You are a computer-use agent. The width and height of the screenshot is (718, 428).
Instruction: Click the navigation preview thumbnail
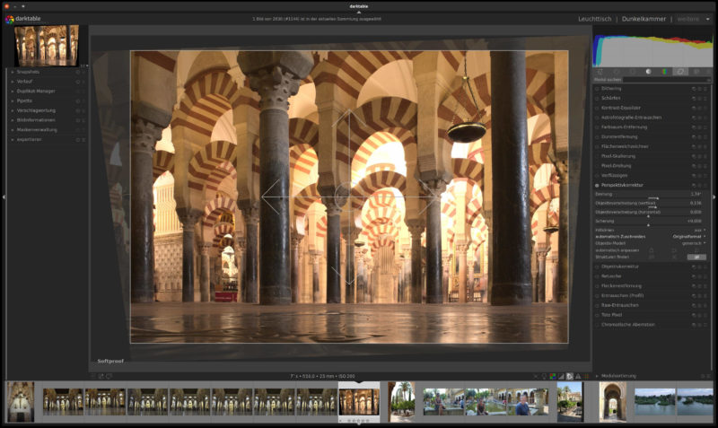point(47,46)
